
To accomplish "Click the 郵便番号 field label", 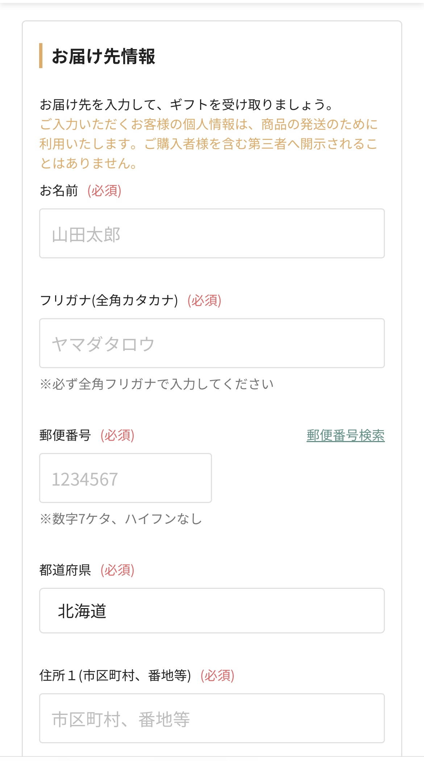I will pyautogui.click(x=65, y=436).
